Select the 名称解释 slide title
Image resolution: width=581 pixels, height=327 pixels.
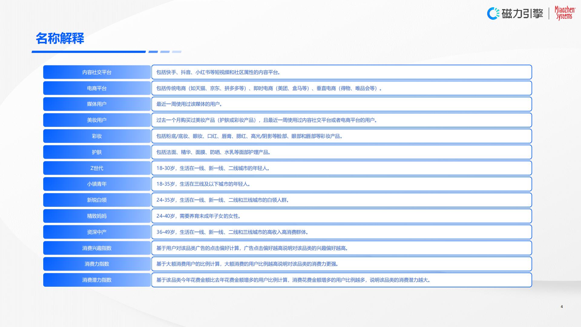click(60, 38)
